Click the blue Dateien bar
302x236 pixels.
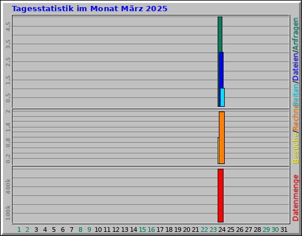click(x=221, y=70)
